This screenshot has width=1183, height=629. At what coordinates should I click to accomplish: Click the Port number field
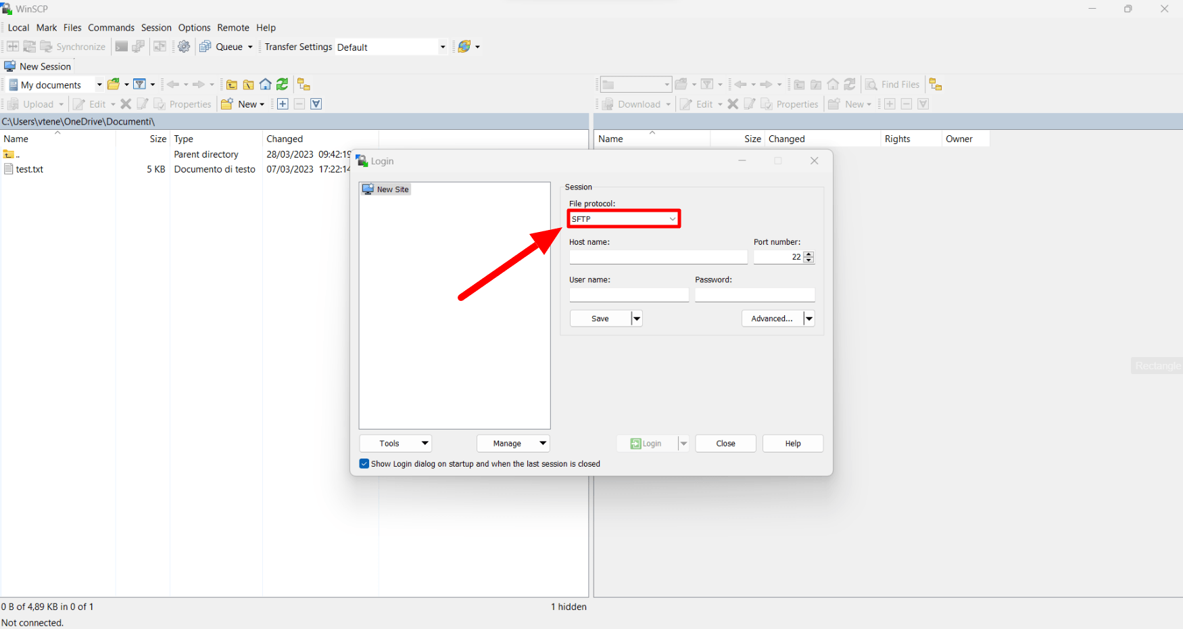779,257
